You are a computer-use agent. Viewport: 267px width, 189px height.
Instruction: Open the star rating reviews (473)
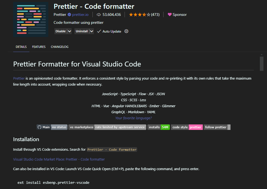tap(144, 14)
